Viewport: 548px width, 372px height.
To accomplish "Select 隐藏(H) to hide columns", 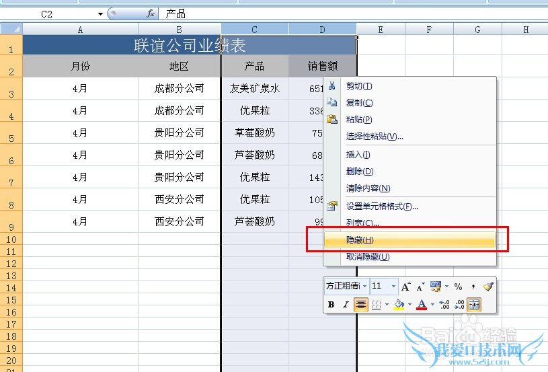I will pos(410,240).
